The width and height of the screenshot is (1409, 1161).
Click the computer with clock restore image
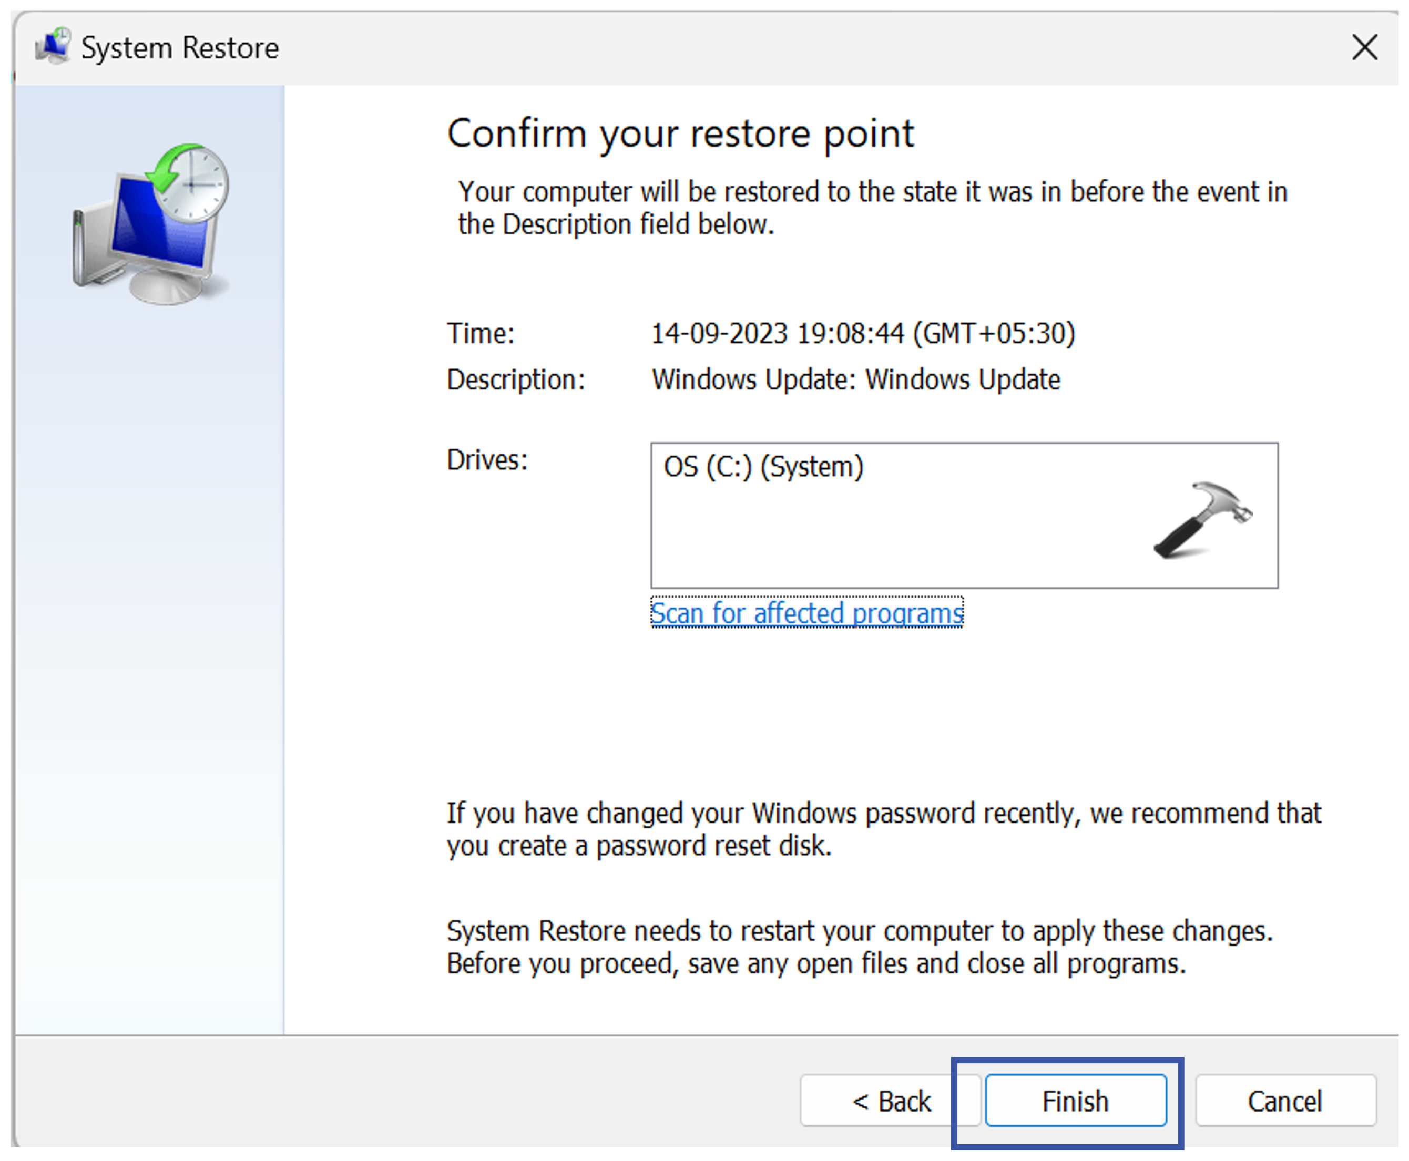(152, 224)
